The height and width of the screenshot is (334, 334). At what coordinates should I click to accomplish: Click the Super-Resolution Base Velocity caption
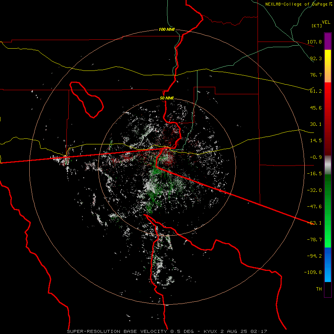click(x=167, y=331)
